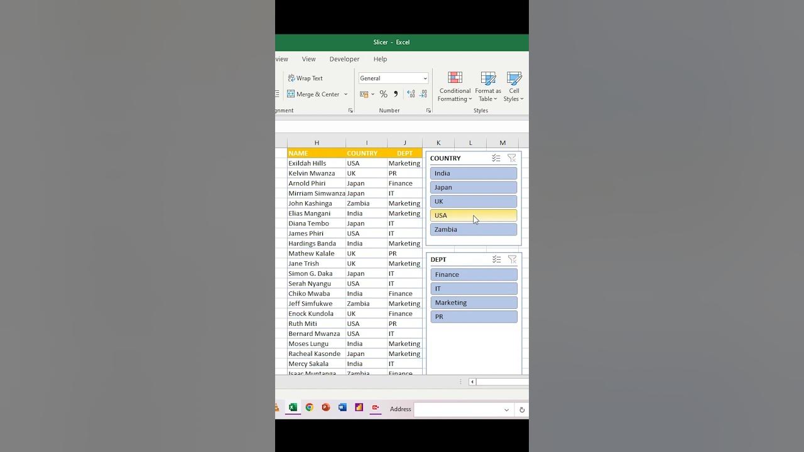This screenshot has height=452, width=804.
Task: Click the Increase Decimal icon
Action: click(x=411, y=94)
